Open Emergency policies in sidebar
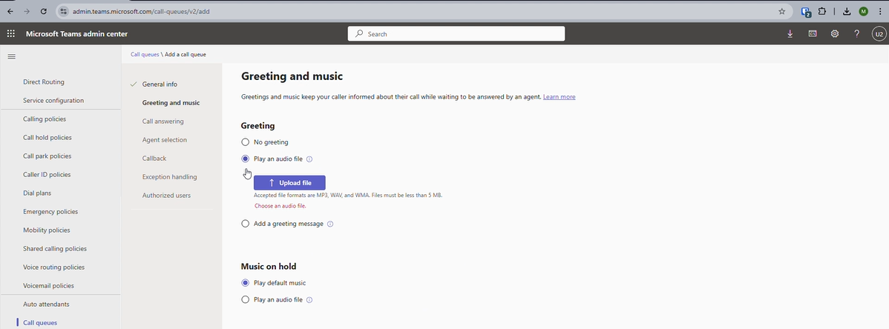The width and height of the screenshot is (889, 329). point(50,212)
